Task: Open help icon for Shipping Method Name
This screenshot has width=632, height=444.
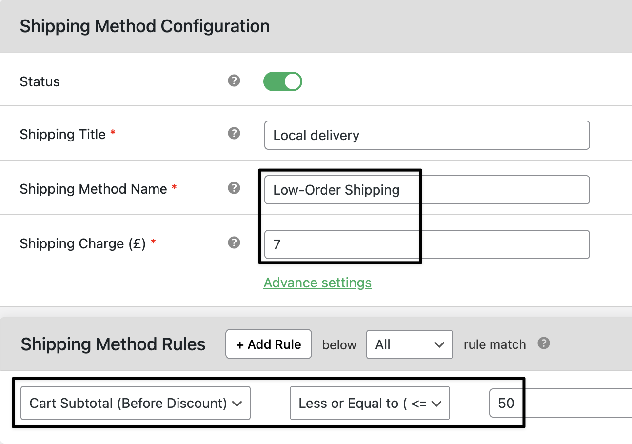Action: pos(234,188)
